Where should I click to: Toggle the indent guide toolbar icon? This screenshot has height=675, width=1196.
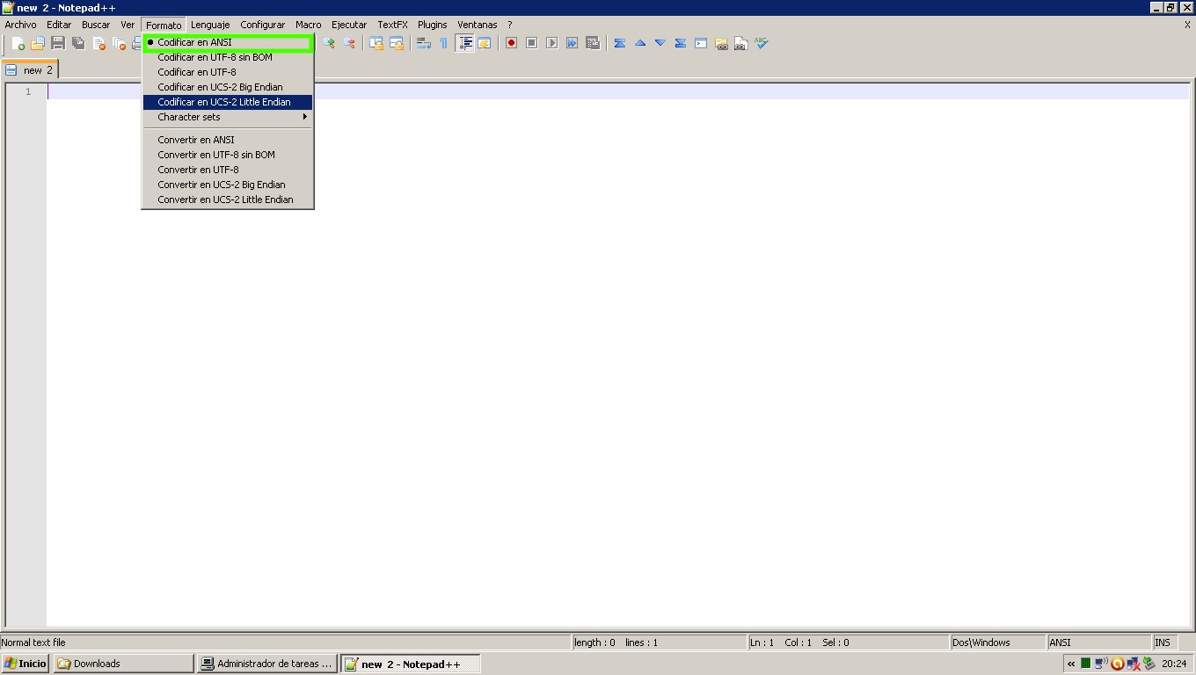[465, 43]
